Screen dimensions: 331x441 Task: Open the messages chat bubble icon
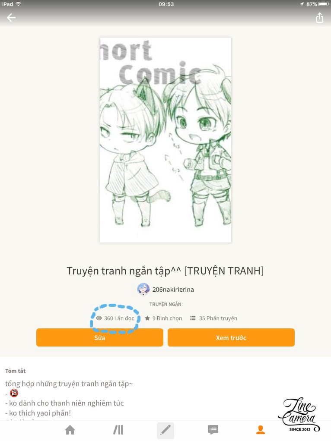213,430
